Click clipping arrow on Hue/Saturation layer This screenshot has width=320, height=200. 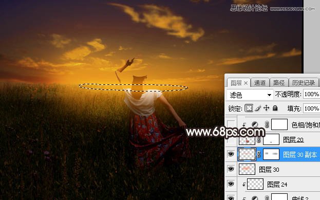(x=244, y=124)
